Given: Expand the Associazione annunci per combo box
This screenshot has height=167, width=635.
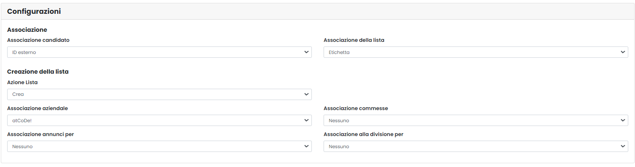Looking at the screenshot, I should click(x=159, y=146).
